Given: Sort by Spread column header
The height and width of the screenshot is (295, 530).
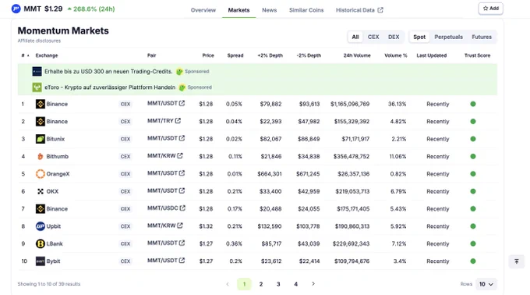Looking at the screenshot, I should [x=235, y=55].
